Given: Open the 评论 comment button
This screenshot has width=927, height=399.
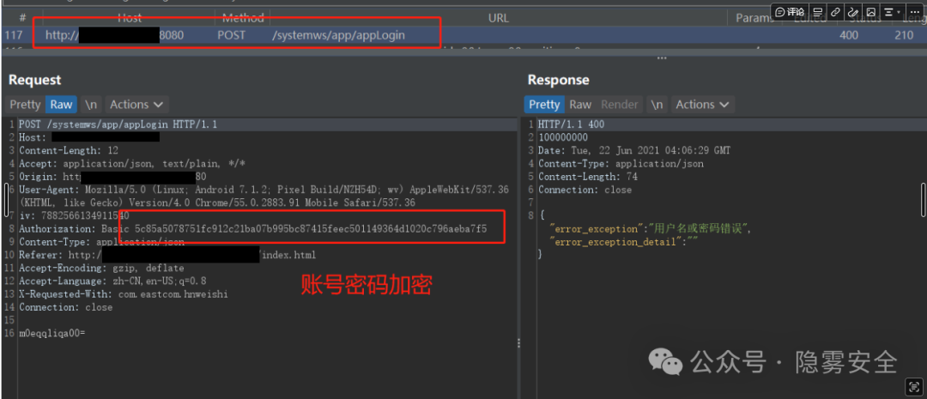Looking at the screenshot, I should pos(790,12).
